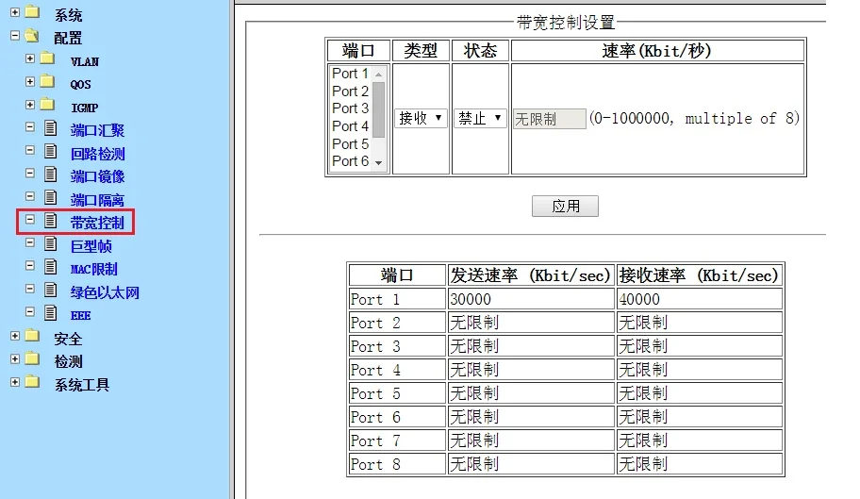
Task: Collapse the 配置 tree node
Action: 15,35
